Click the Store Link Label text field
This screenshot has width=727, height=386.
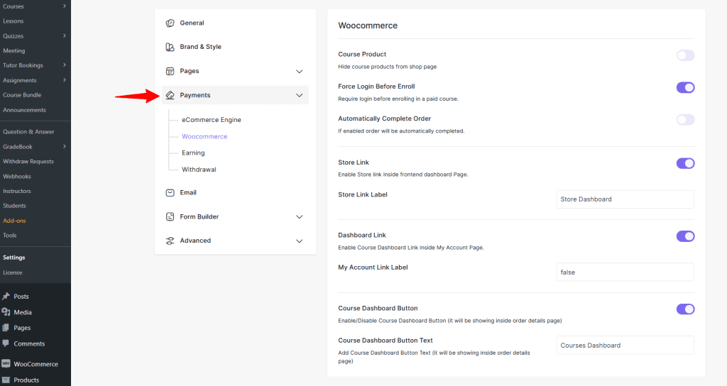coord(625,199)
